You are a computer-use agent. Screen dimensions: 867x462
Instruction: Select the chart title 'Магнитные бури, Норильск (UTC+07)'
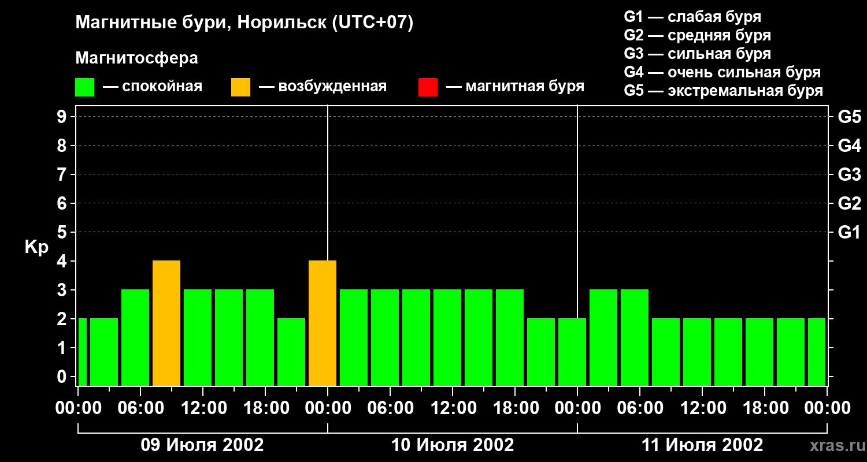point(244,23)
